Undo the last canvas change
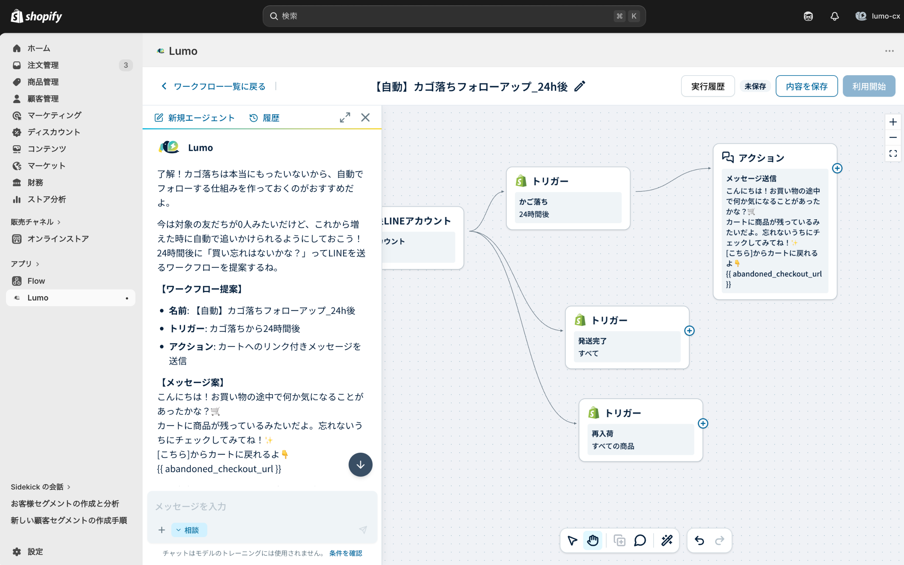 coord(699,540)
